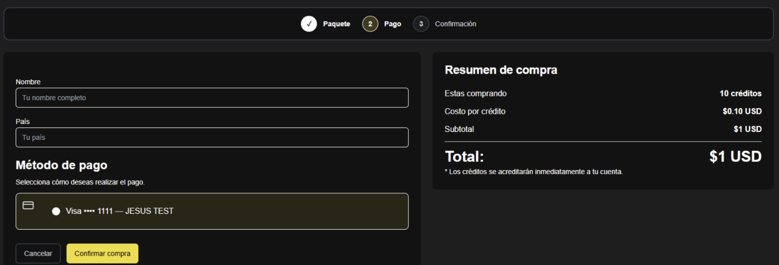The width and height of the screenshot is (779, 265).
Task: Jump to the Confirmación step label
Action: coord(455,24)
